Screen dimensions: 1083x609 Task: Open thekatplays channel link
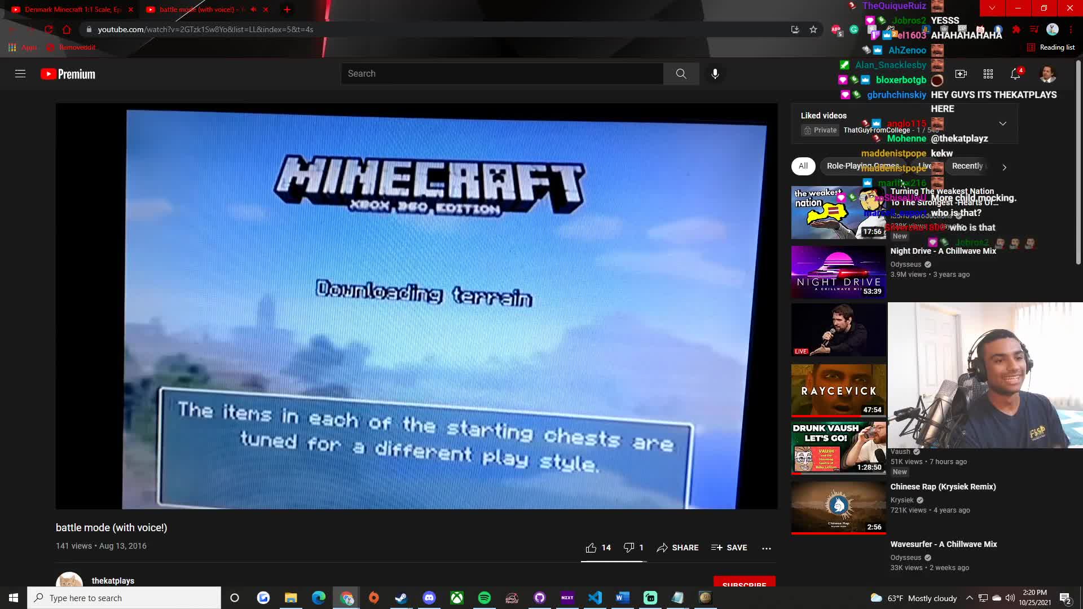tap(113, 581)
